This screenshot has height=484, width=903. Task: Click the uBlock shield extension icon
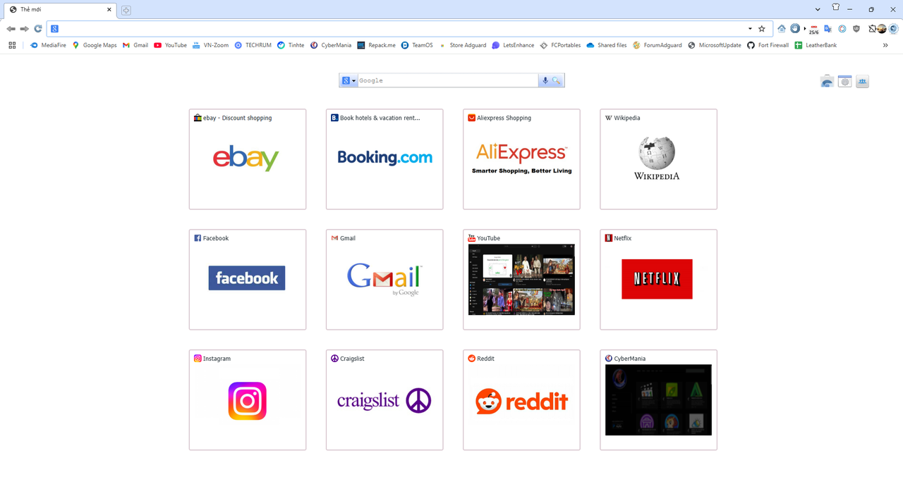[856, 29]
